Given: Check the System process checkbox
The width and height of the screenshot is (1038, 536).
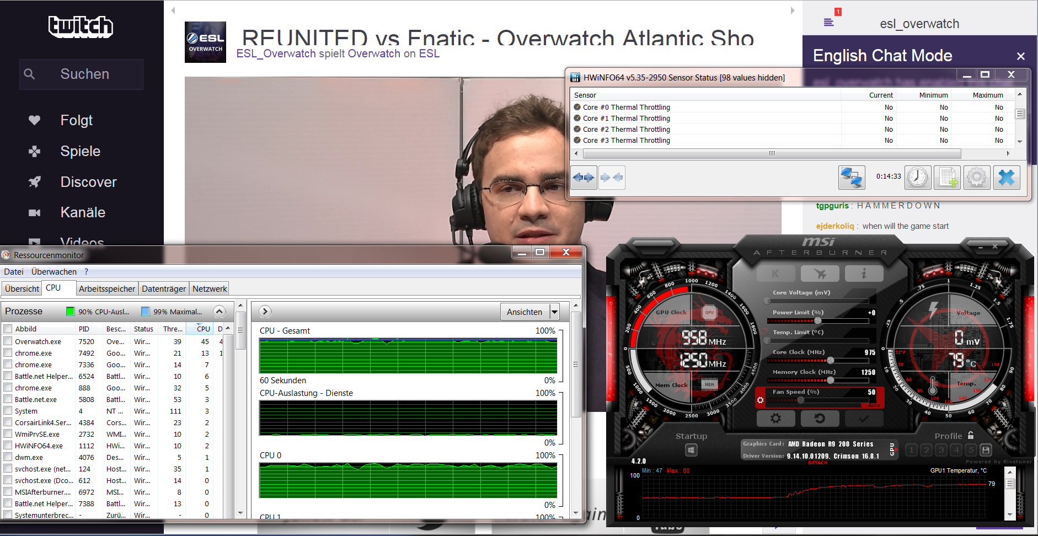Looking at the screenshot, I should [8, 410].
